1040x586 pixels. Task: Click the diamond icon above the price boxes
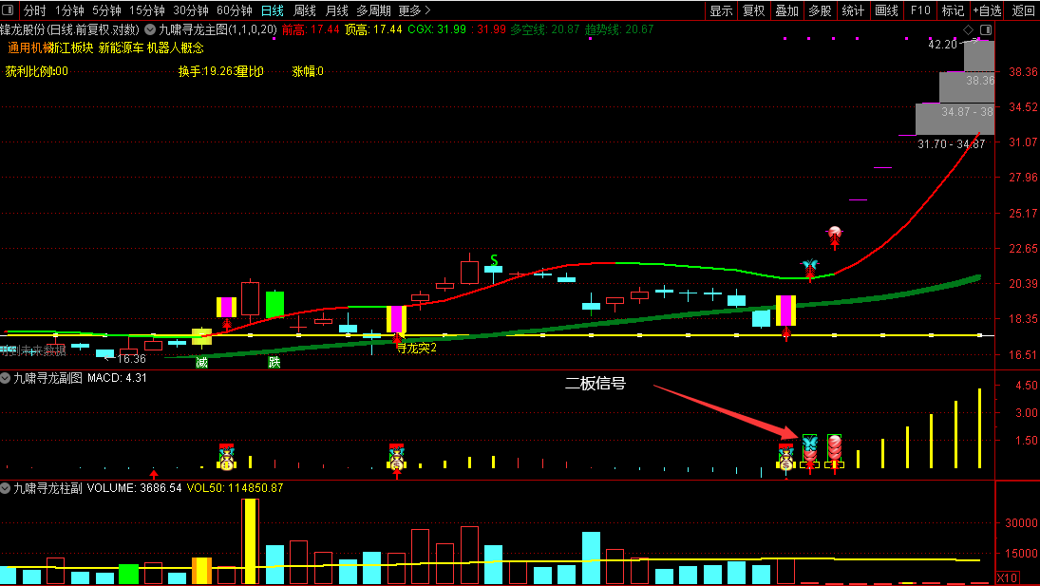[x=969, y=29]
